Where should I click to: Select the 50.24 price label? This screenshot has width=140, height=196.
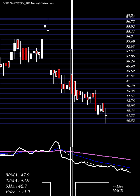(130, 61)
